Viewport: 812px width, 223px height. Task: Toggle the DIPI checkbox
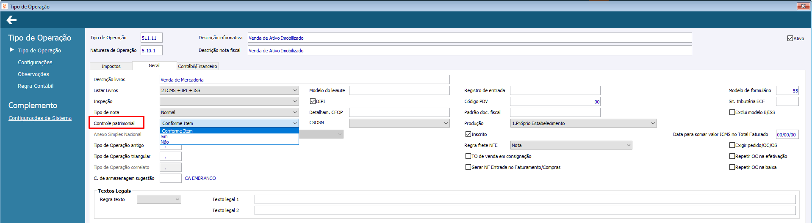click(313, 101)
